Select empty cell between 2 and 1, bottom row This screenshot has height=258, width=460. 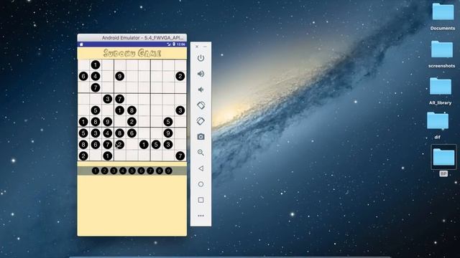point(96,156)
